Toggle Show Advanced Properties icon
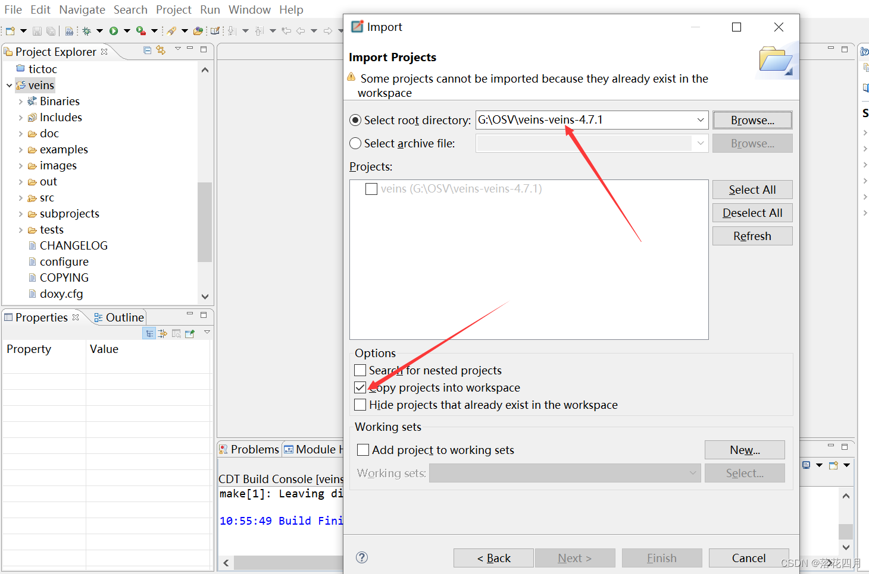The width and height of the screenshot is (869, 574). 162,334
